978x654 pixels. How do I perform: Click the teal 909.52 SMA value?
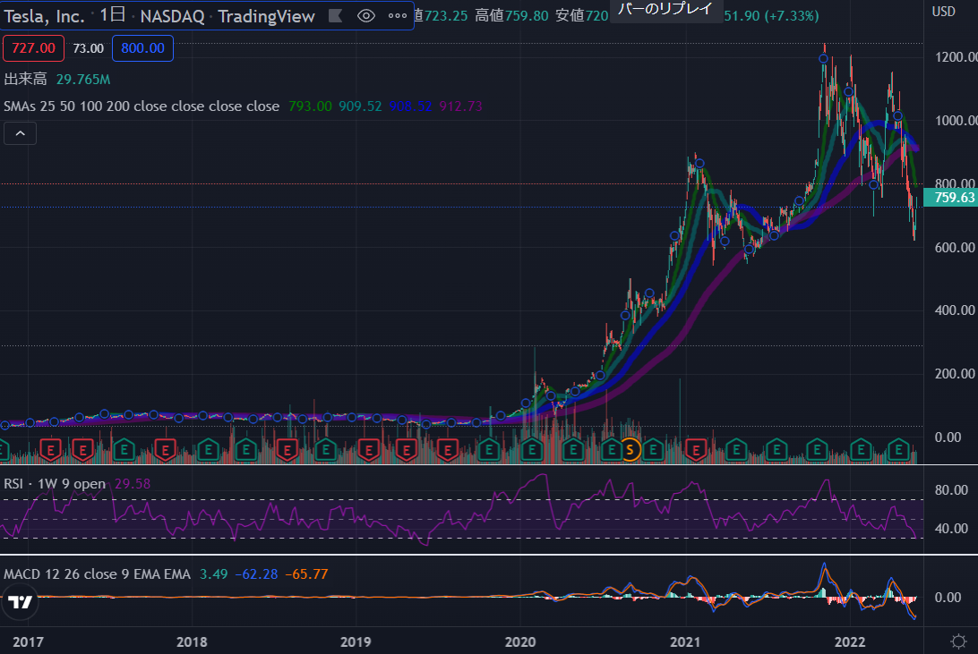point(360,106)
